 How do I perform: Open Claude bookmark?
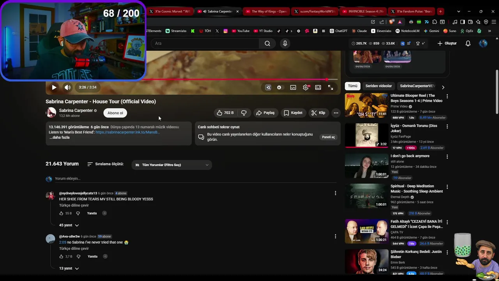coord(359,31)
